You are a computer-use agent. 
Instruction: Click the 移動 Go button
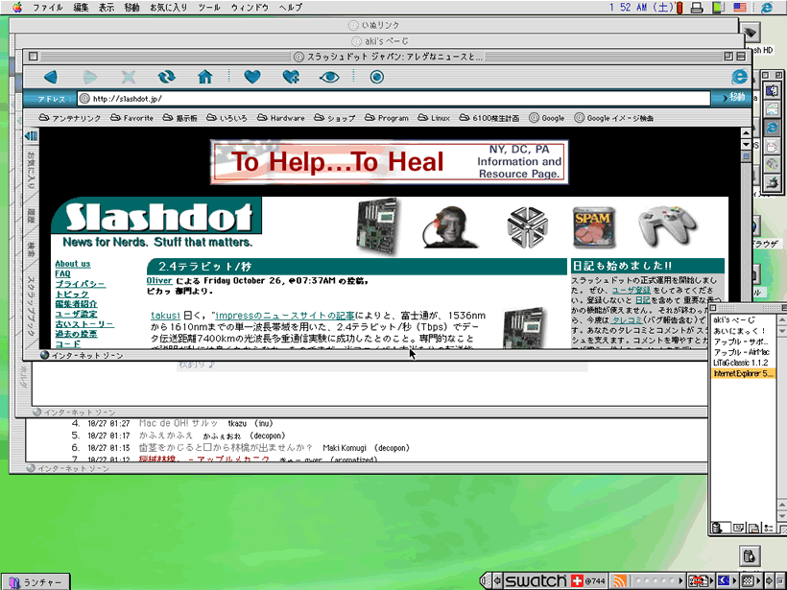(734, 97)
